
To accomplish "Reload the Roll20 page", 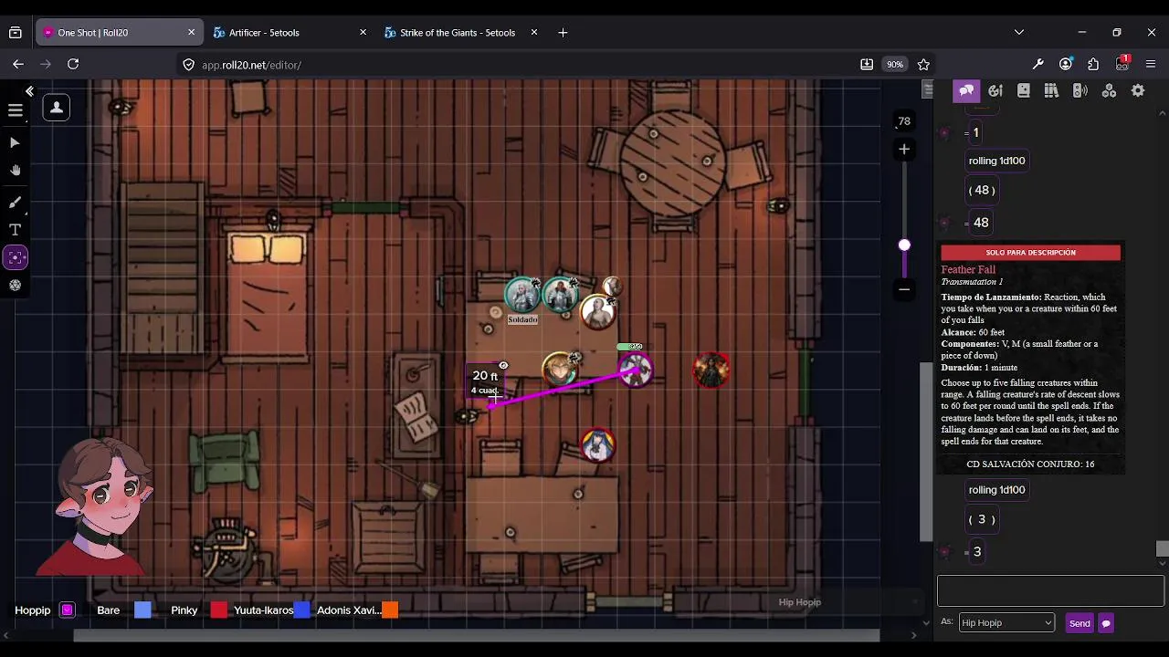I will click(73, 64).
